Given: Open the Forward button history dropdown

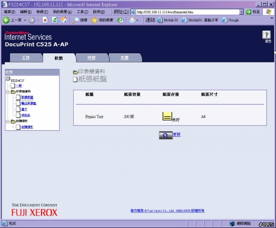Looking at the screenshot, I should point(38,20).
